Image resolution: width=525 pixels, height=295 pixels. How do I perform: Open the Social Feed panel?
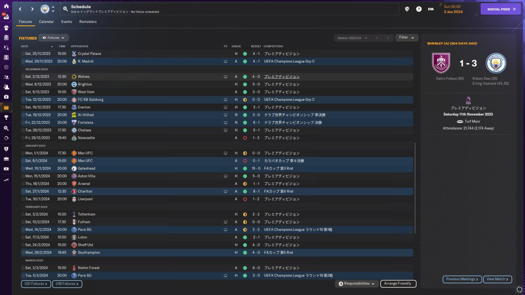(500, 9)
